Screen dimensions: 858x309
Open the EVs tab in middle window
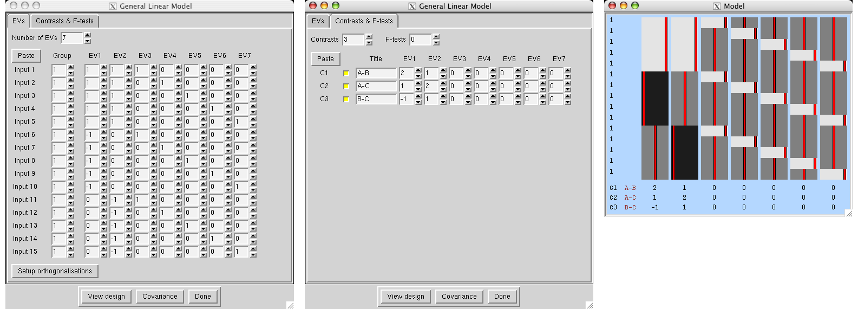(318, 21)
